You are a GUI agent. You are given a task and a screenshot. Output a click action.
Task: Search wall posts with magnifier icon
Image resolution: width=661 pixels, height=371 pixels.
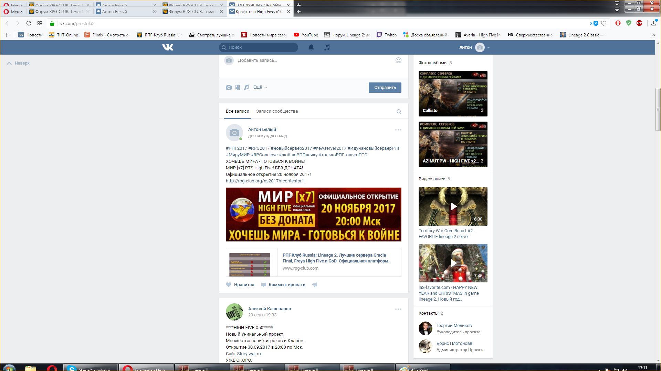coord(399,112)
